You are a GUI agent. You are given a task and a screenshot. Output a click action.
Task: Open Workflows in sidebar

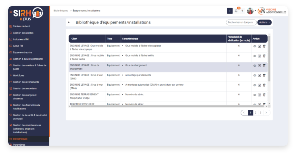click(x=19, y=76)
